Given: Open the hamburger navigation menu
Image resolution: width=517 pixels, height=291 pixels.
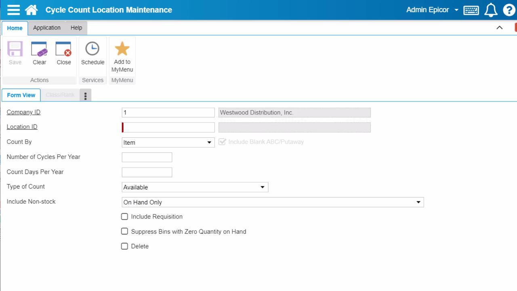Looking at the screenshot, I should tap(13, 10).
